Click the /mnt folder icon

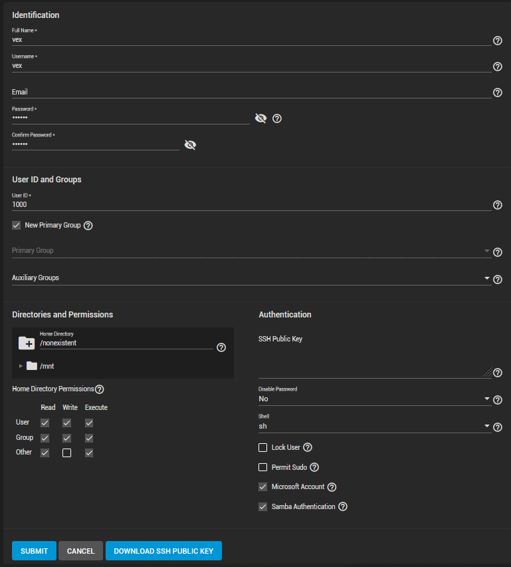pyautogui.click(x=32, y=365)
